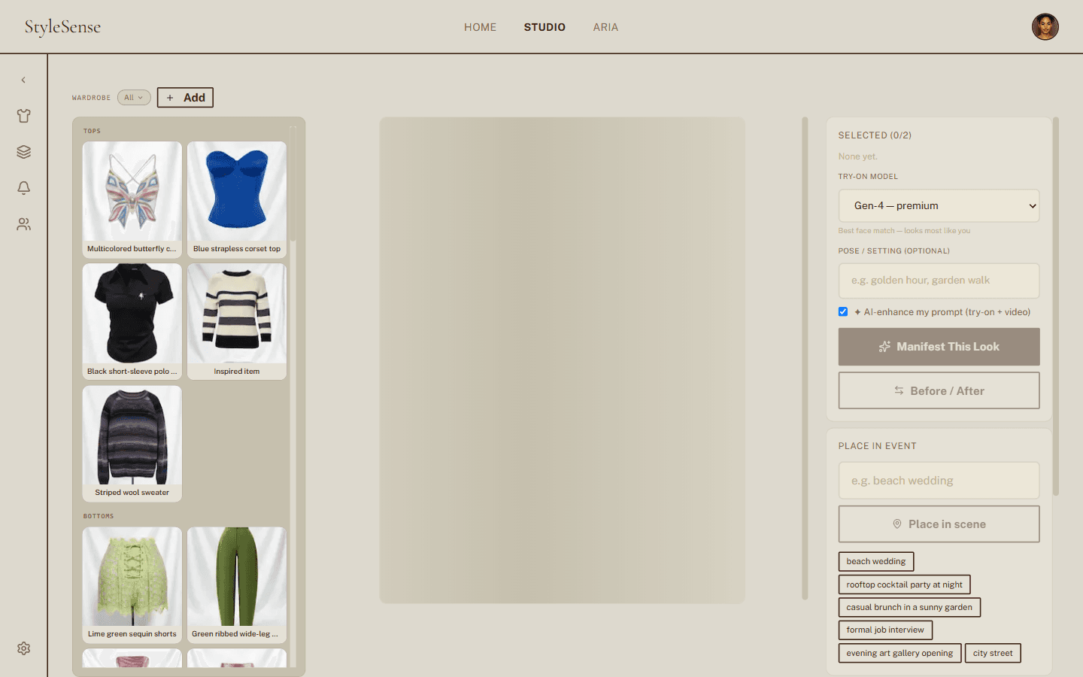Switch to the STUDIO tab
The width and height of the screenshot is (1083, 677).
pos(545,27)
